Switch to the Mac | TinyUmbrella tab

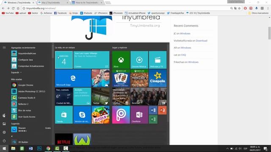pyautogui.click(x=53, y=3)
